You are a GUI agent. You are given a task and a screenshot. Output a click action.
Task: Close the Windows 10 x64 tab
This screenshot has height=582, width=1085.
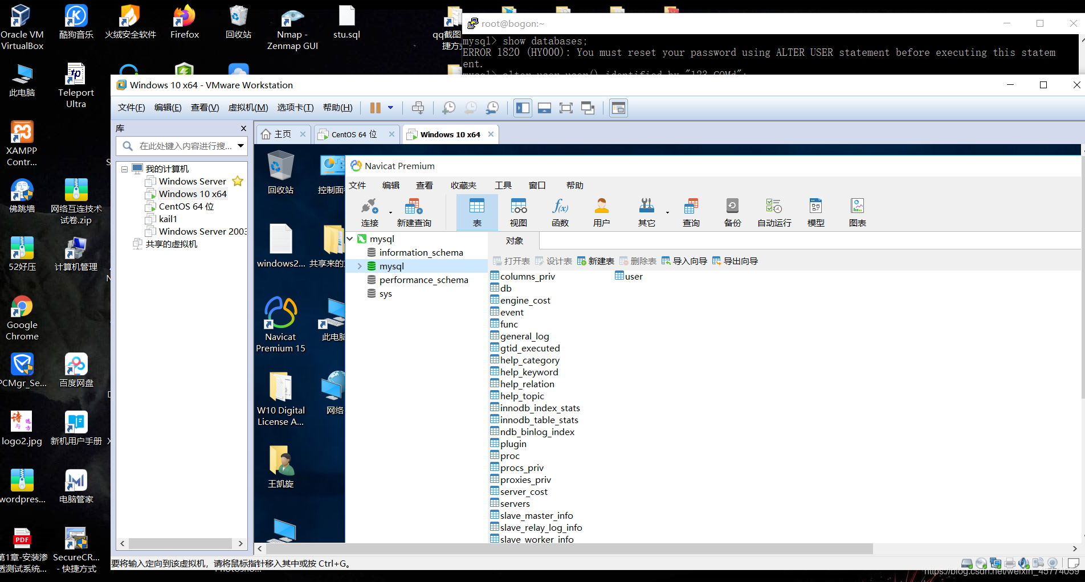(491, 134)
